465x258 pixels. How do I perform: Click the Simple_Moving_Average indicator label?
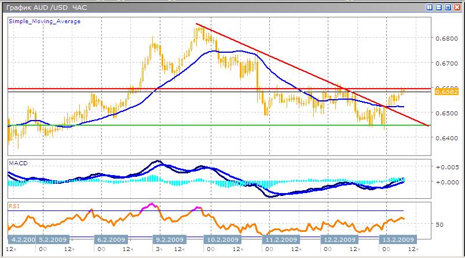(44, 21)
